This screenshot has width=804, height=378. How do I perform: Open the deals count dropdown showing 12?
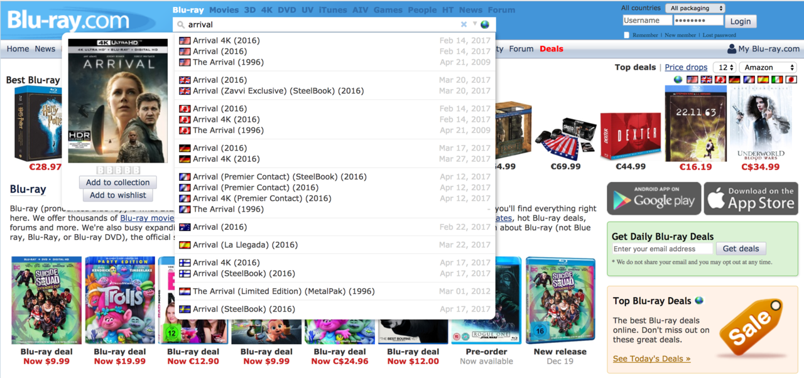click(725, 67)
